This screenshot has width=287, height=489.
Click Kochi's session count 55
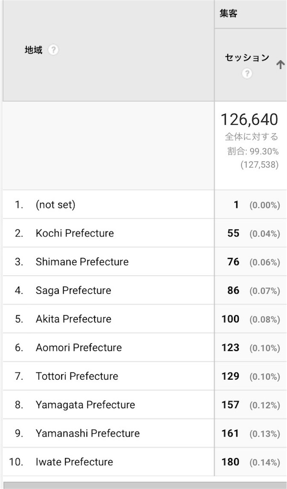[234, 233]
